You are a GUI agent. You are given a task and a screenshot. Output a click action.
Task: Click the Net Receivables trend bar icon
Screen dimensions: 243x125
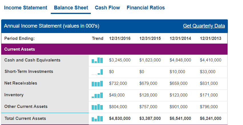(97, 84)
